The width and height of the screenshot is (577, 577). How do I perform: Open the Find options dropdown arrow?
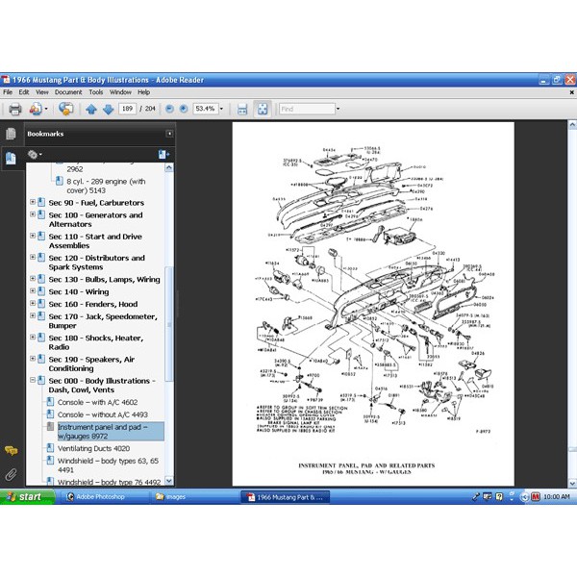(x=338, y=109)
